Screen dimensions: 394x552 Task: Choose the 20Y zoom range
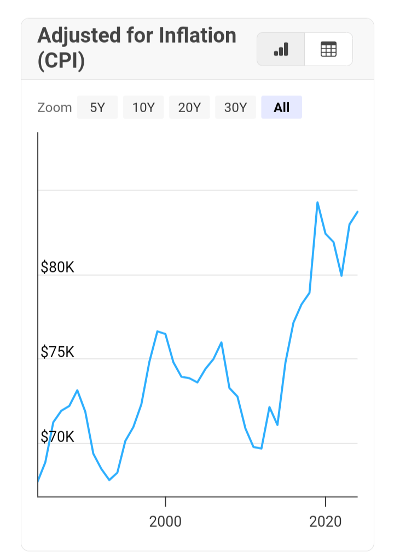tap(189, 107)
